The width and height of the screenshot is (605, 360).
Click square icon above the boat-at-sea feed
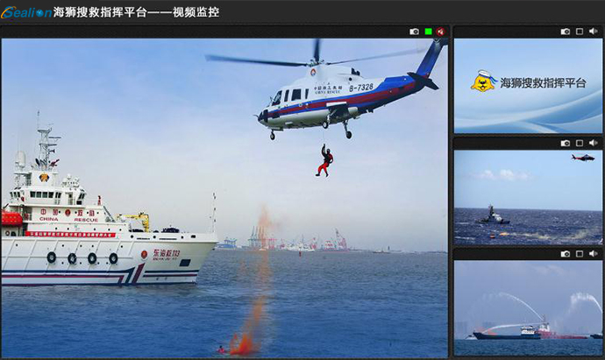coord(580,143)
